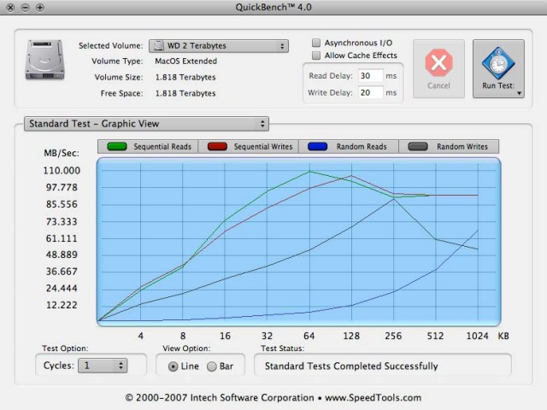Toggle Sequential Writes legend button
This screenshot has height=410, width=547.
(x=249, y=146)
